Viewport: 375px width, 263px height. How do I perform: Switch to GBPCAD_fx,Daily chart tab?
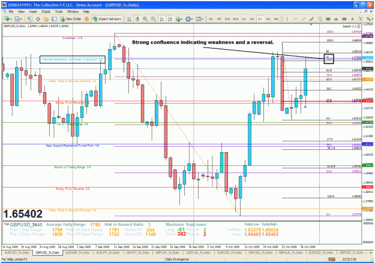coord(260,252)
